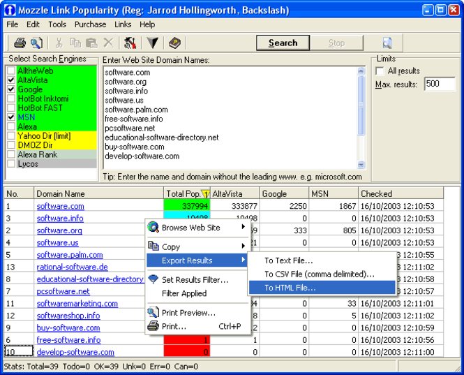Click the Mozzle application icon in title bar
Viewport: 464px width, 375px height.
tap(10, 10)
